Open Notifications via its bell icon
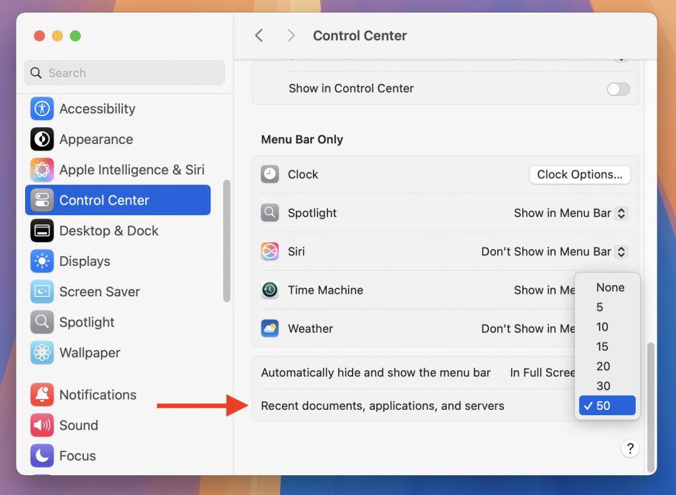This screenshot has height=495, width=676. point(42,395)
